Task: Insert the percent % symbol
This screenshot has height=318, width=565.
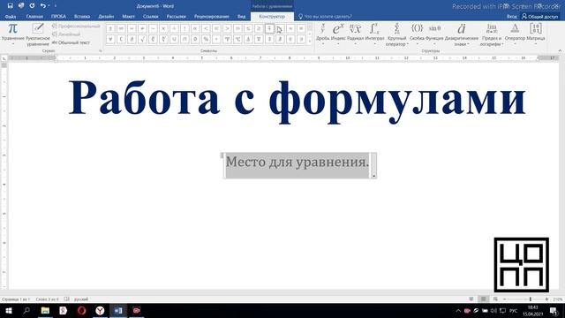Action: 206,39
